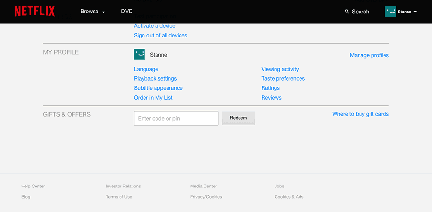Click Sign out of all devices

pyautogui.click(x=161, y=36)
